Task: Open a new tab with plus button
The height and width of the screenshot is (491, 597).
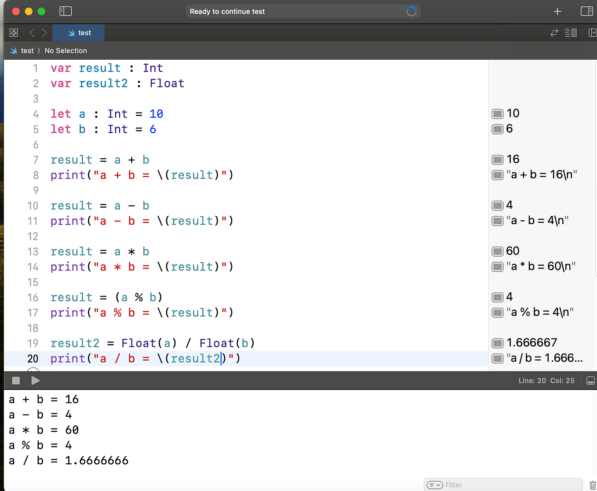Action: pos(557,11)
